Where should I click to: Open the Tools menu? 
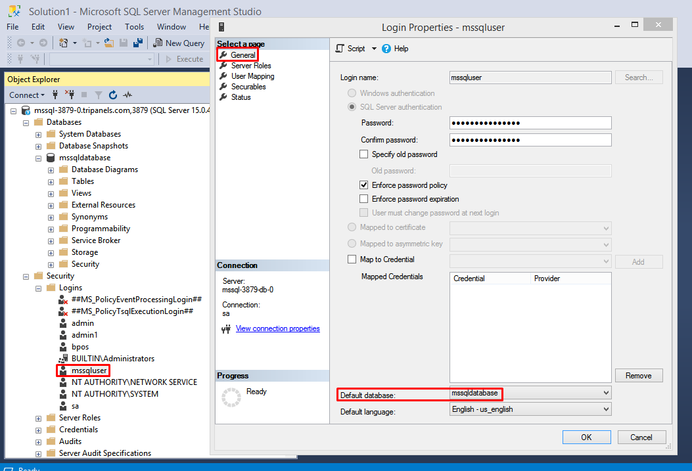(x=134, y=27)
